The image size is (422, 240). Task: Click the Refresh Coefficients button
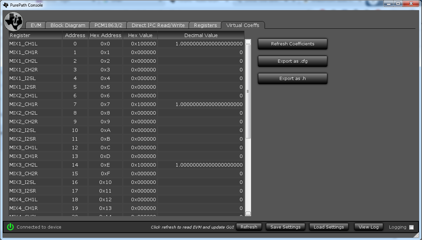click(x=293, y=44)
